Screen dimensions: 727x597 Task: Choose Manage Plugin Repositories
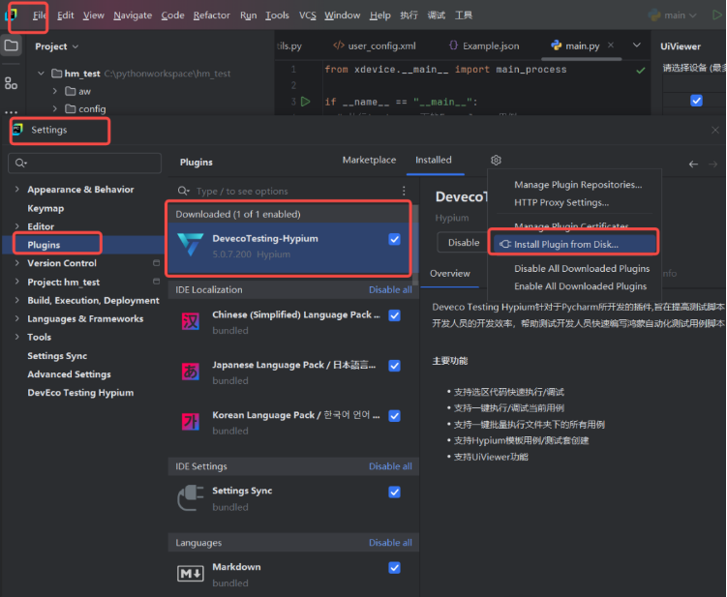[x=578, y=185]
